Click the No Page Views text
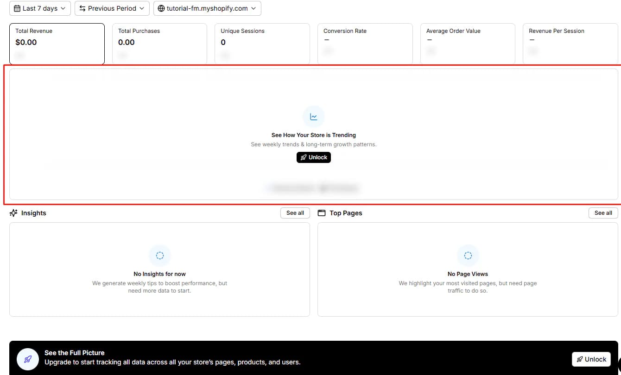The width and height of the screenshot is (621, 375). tap(468, 274)
